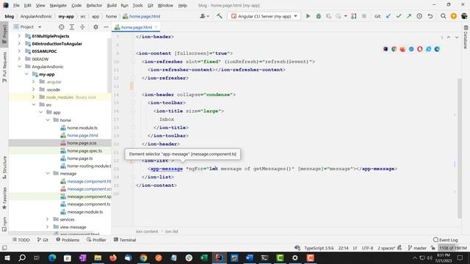Open the Refactor menu

point(94,5)
